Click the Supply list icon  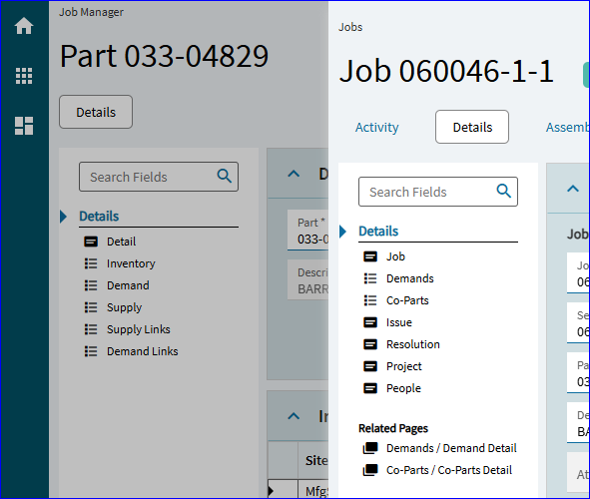(91, 307)
